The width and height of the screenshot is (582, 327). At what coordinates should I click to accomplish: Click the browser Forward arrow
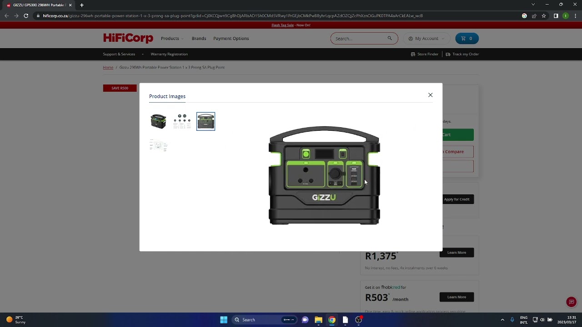tap(16, 16)
